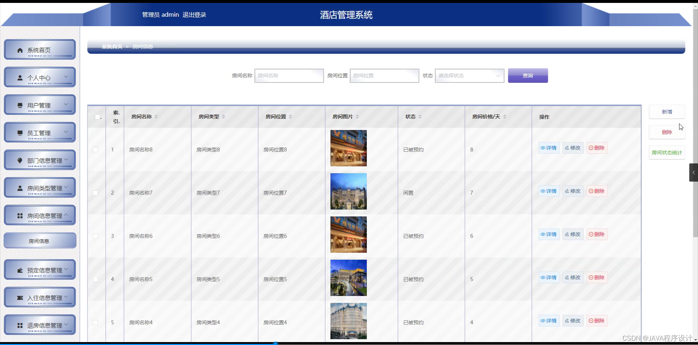Viewport: 698px width, 345px height.
Task: Click the 新增 button
Action: tap(667, 112)
